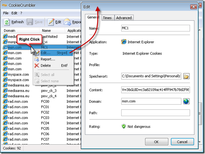Image resolution: width=205 pixels, height=154 pixels.
Task: Click the scrollbar down arrow in main window
Action: pyautogui.click(x=200, y=142)
